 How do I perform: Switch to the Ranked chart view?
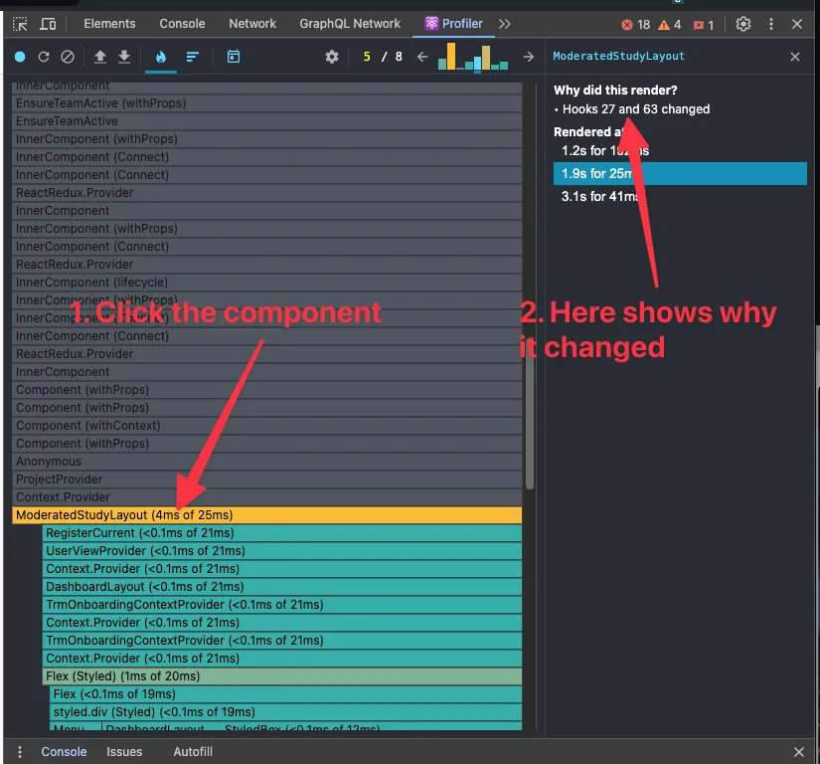(x=191, y=57)
